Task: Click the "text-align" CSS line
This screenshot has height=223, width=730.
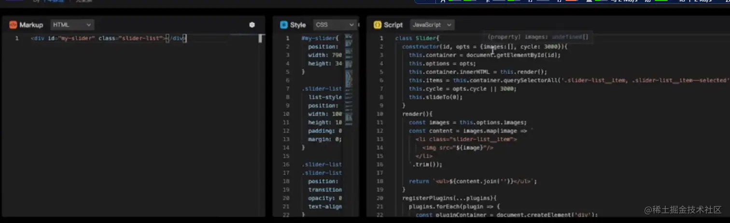Action: pos(325,207)
